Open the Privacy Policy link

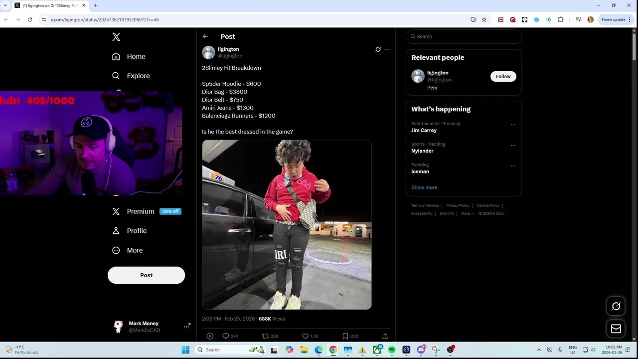pos(458,205)
